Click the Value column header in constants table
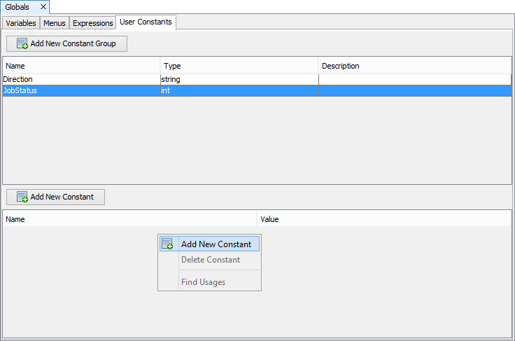 coord(384,219)
